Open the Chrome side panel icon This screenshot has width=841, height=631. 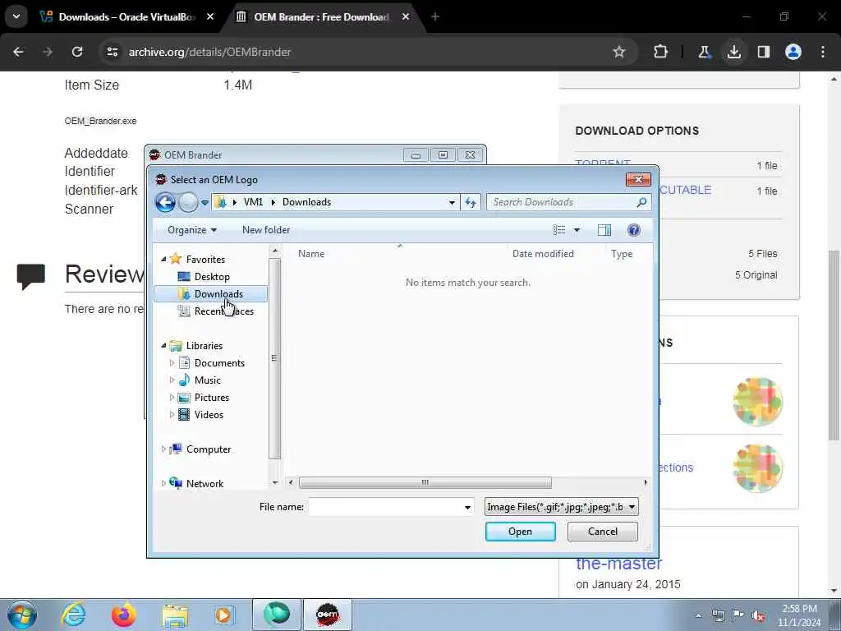[764, 52]
